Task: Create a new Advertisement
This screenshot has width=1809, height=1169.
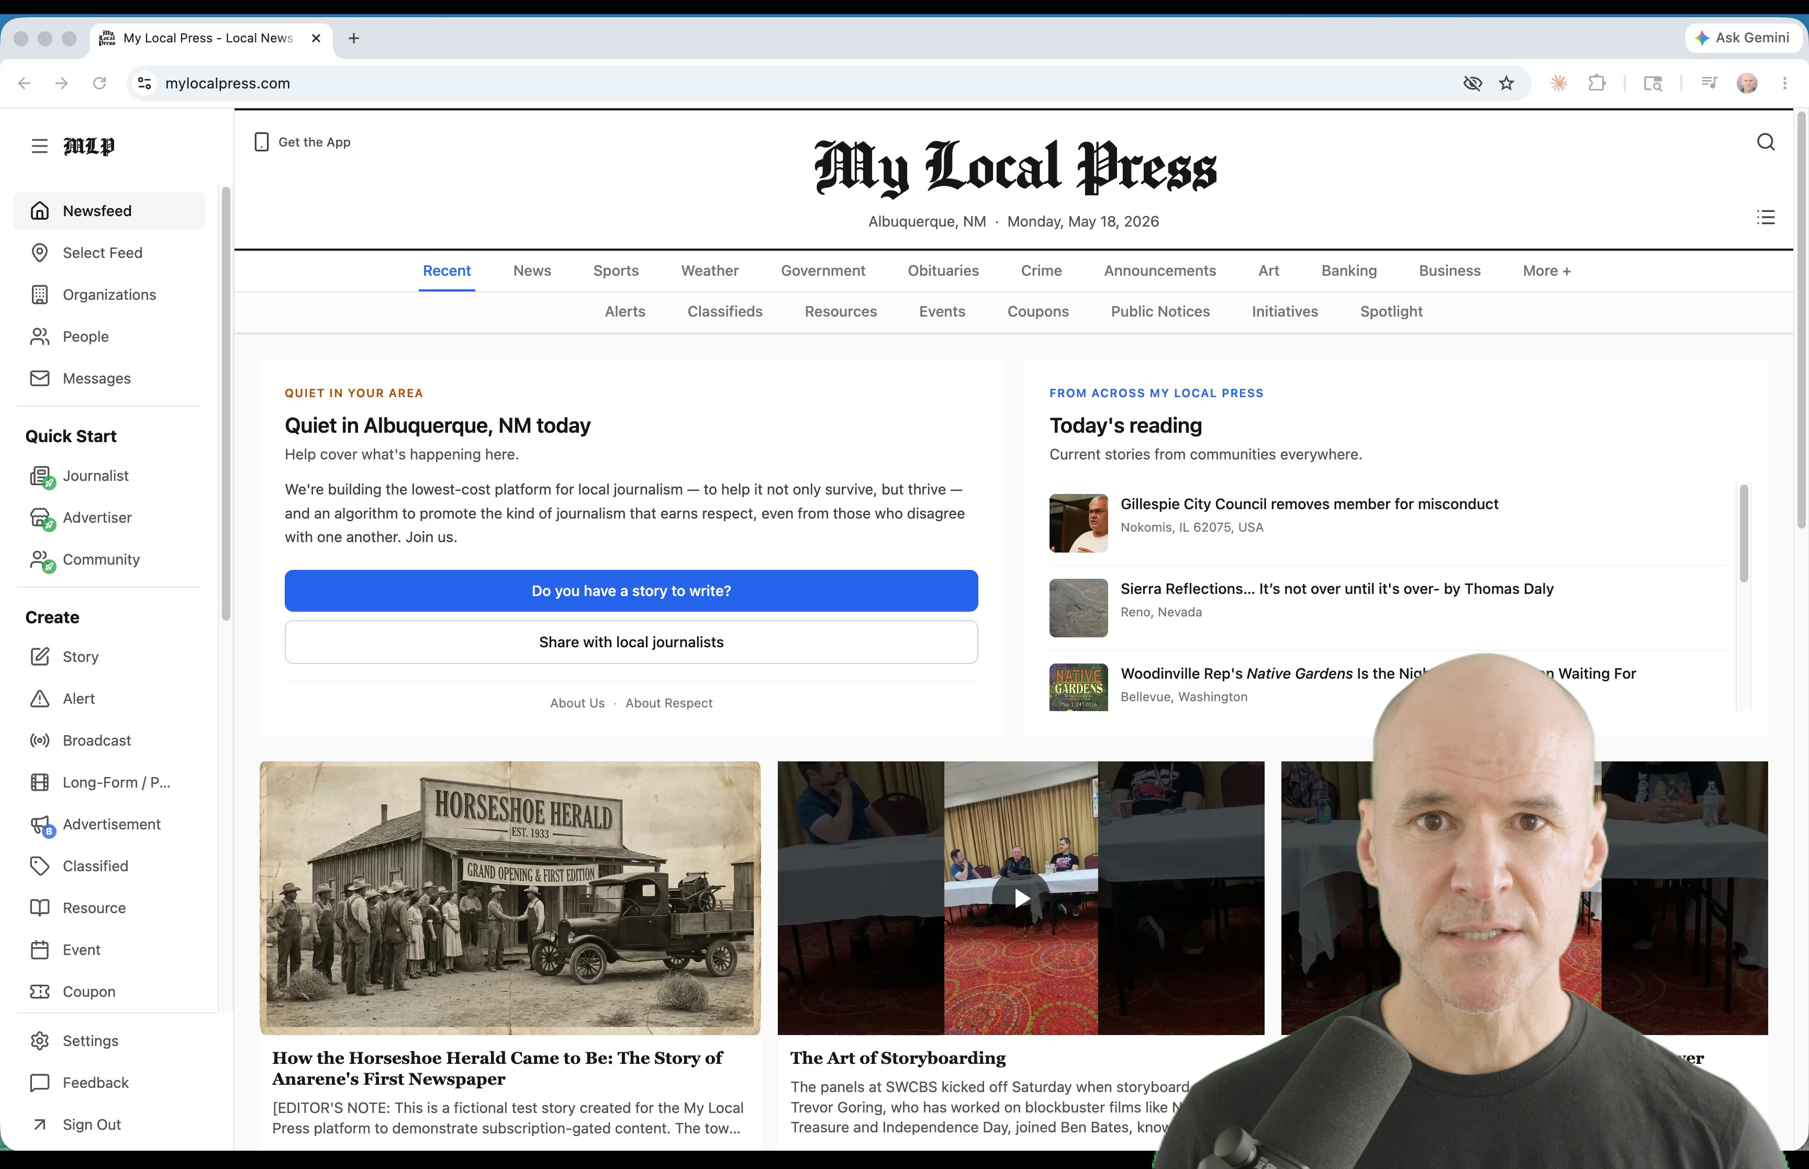Action: coord(108,824)
